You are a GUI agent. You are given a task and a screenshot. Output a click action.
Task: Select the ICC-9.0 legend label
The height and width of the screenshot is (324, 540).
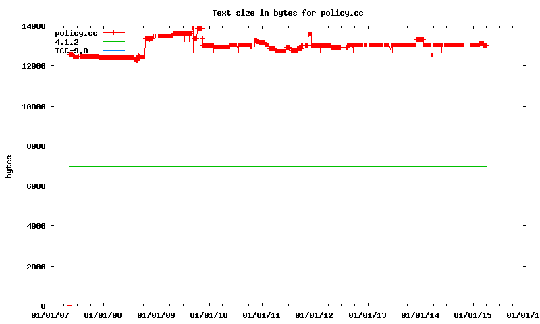[x=72, y=51]
